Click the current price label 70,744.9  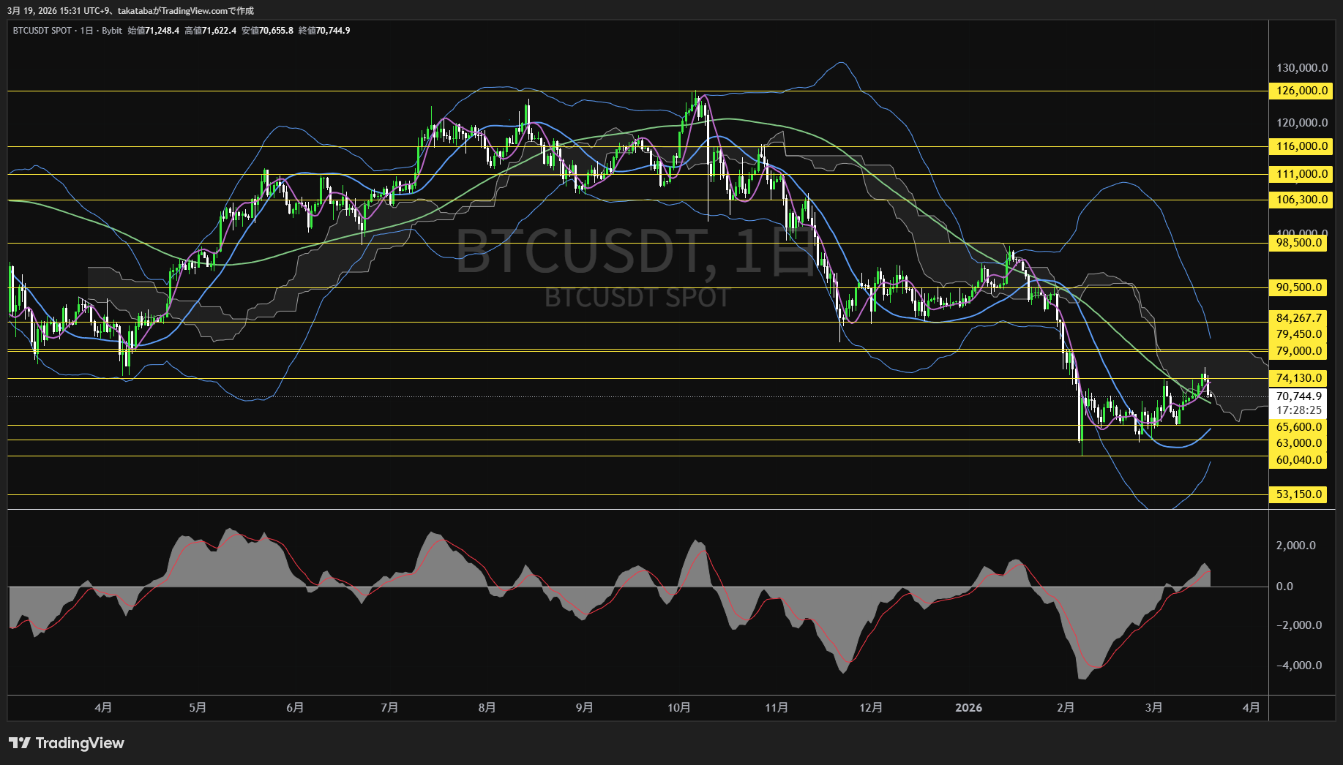click(x=1298, y=396)
